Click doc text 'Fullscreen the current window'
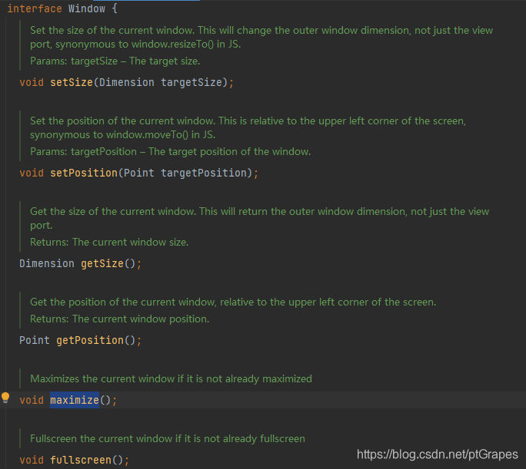The width and height of the screenshot is (526, 469). [101, 438]
